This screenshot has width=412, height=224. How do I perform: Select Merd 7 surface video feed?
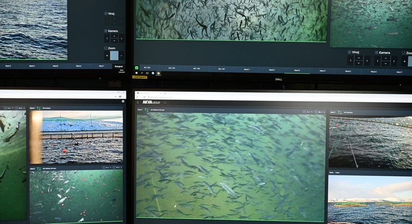click(x=370, y=142)
